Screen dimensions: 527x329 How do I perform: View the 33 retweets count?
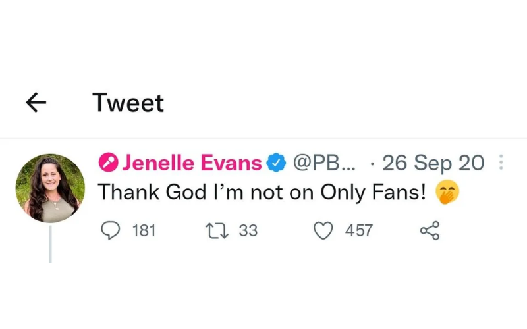tap(248, 231)
